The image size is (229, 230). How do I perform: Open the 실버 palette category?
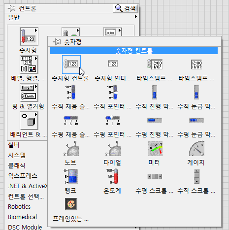14,145
